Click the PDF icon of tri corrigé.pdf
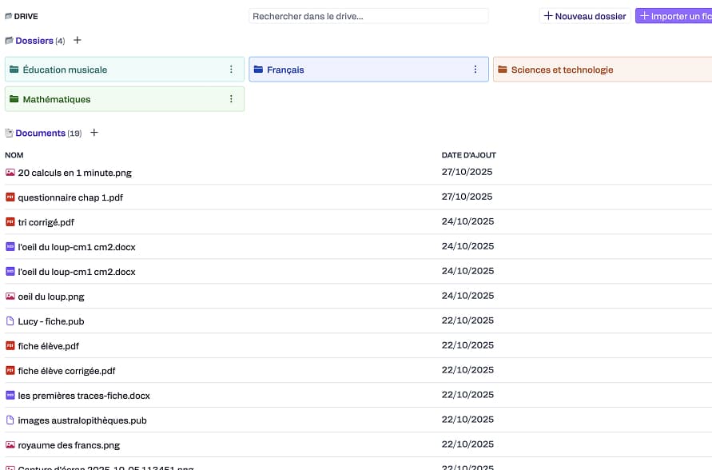This screenshot has width=712, height=470. (10, 222)
